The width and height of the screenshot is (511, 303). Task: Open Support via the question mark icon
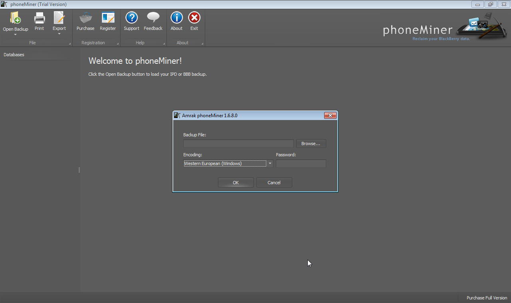pos(131,18)
